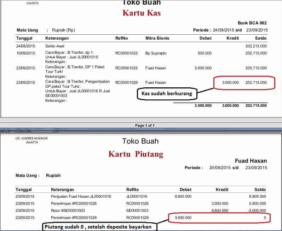Viewport: 282px width, 231px height.
Task: Select the opening balance 202.215.000
Action: 256,46
